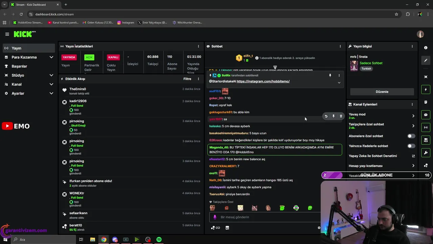Open Hesap yaşı kısıtlaması arrow
This screenshot has width=433, height=244.
[x=413, y=166]
